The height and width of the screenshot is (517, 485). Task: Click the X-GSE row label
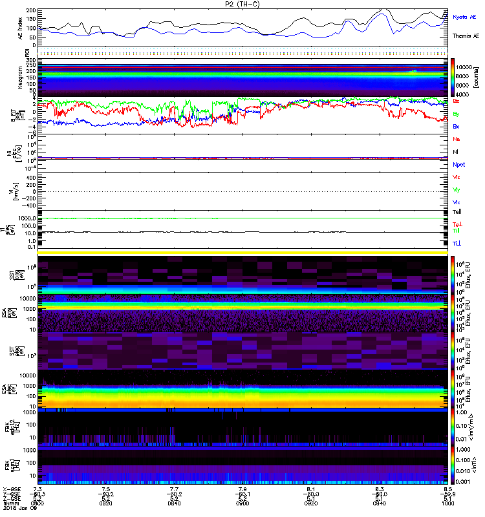pyautogui.click(x=11, y=489)
